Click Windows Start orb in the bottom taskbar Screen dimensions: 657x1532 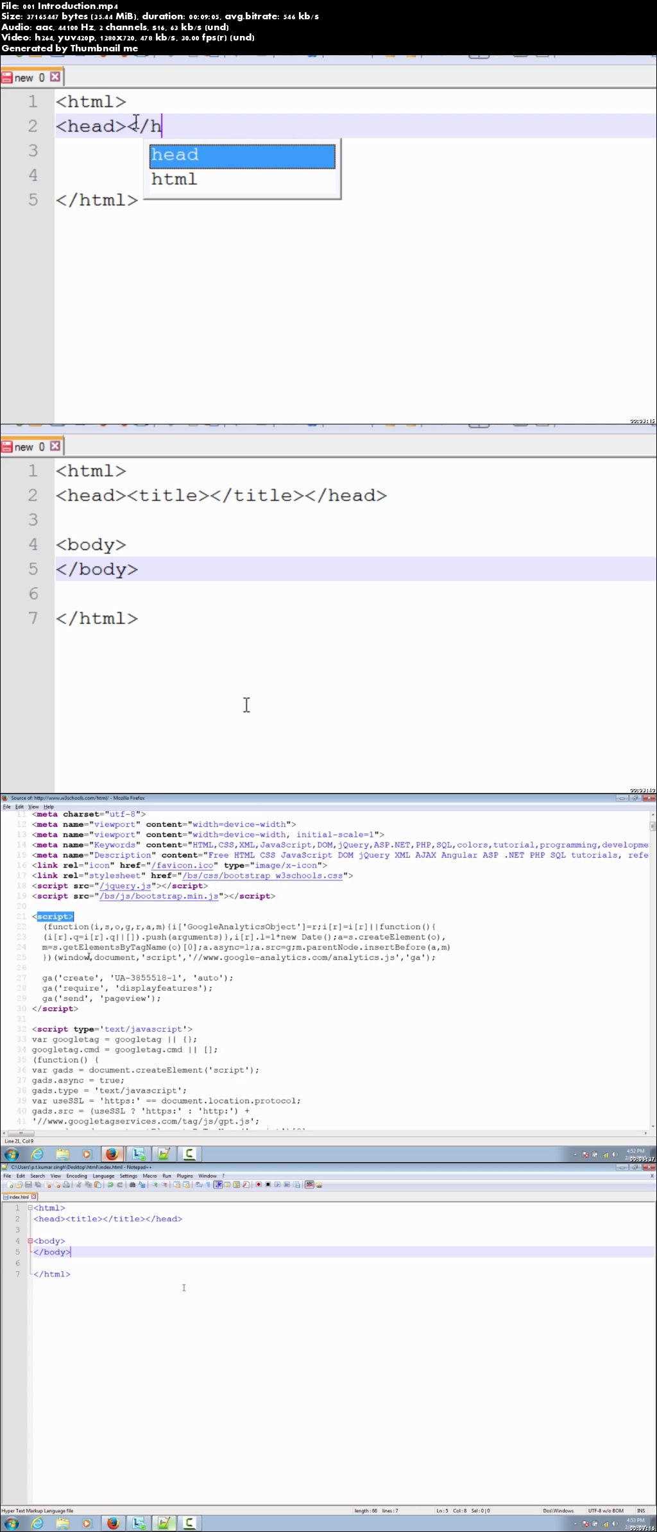(x=12, y=1523)
